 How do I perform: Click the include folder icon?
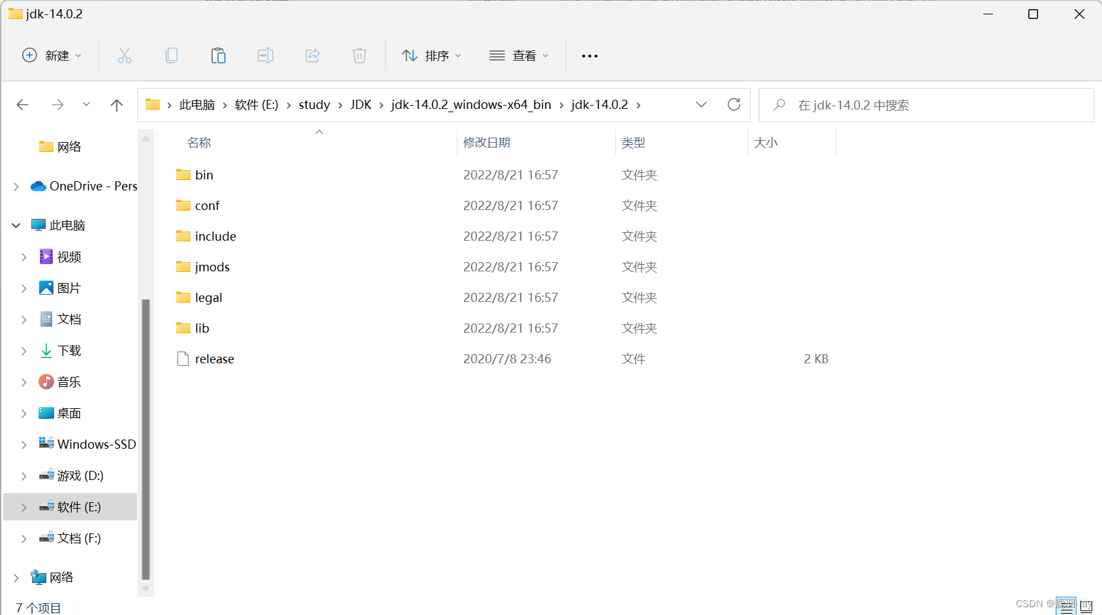pyautogui.click(x=183, y=236)
